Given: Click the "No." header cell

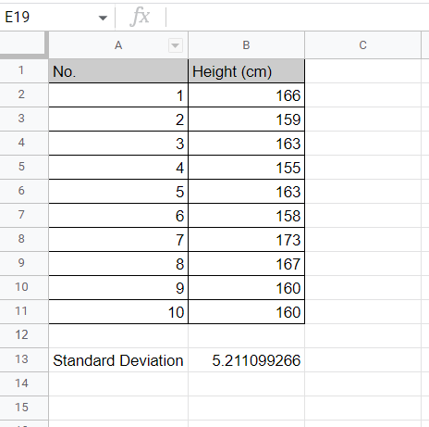Looking at the screenshot, I should click(x=118, y=71).
